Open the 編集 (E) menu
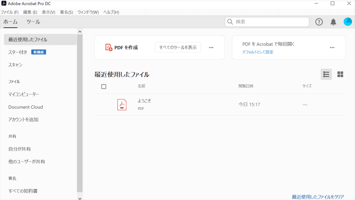 point(30,12)
